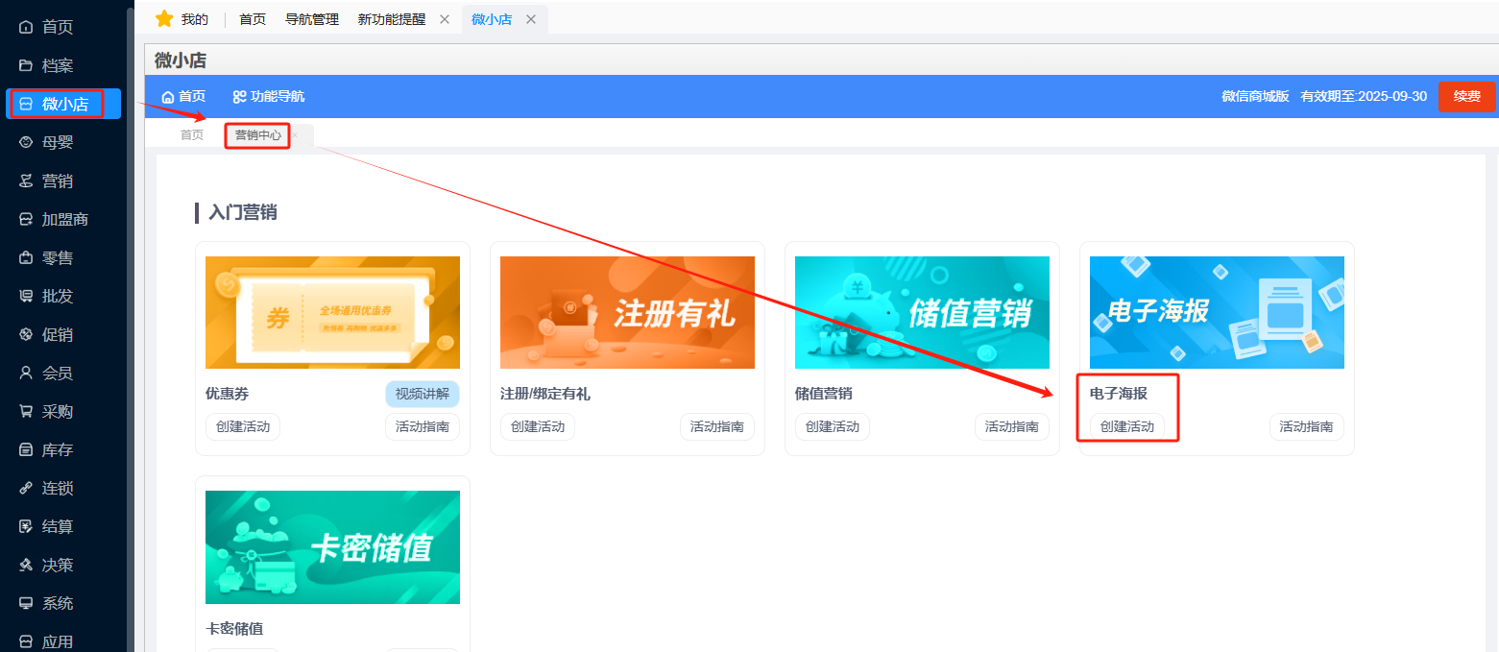The width and height of the screenshot is (1499, 652).
Task: Open the 卡密储值 banner image
Action: (x=332, y=547)
